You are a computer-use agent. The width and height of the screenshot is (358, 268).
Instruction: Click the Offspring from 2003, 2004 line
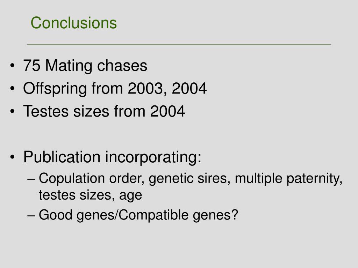coord(115,89)
